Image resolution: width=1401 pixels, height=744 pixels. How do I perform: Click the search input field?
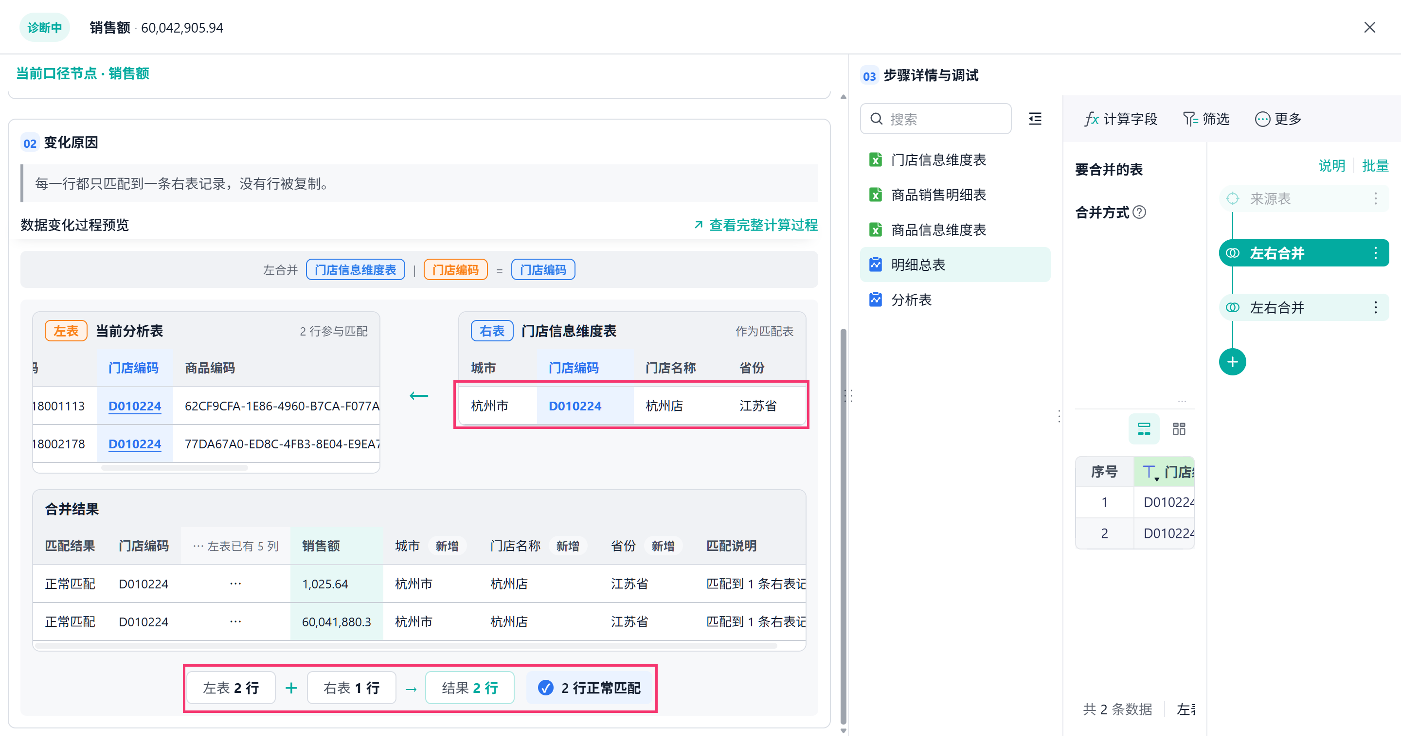pyautogui.click(x=935, y=119)
